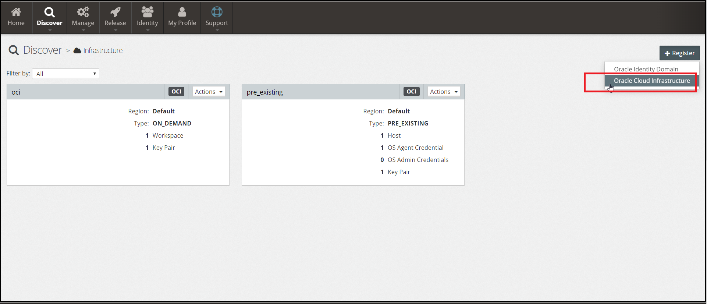Open the Discover magnifier icon in navbar

click(49, 12)
